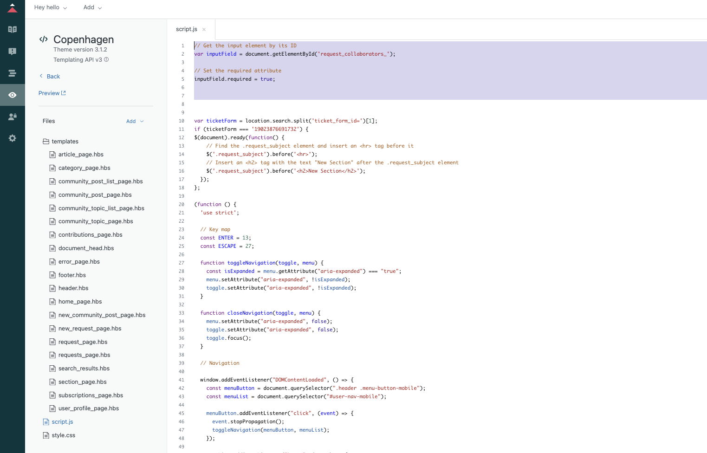Screen dimensions: 707x453
Task: Open the Add dropdown next to Files
Action: (135, 121)
